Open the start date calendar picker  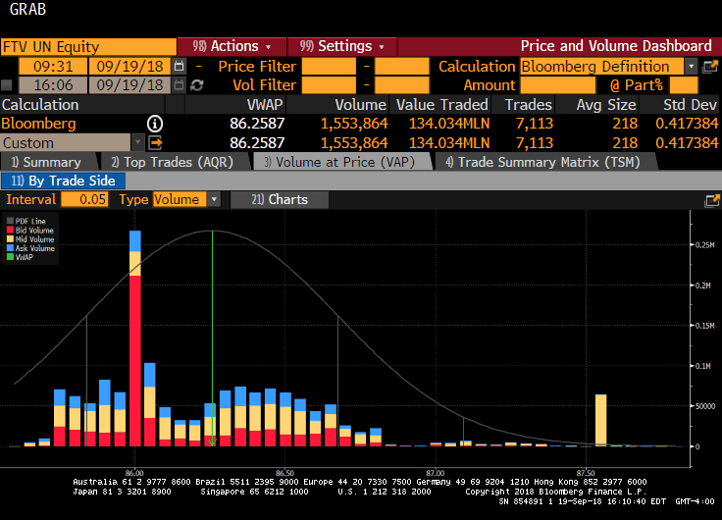click(179, 67)
